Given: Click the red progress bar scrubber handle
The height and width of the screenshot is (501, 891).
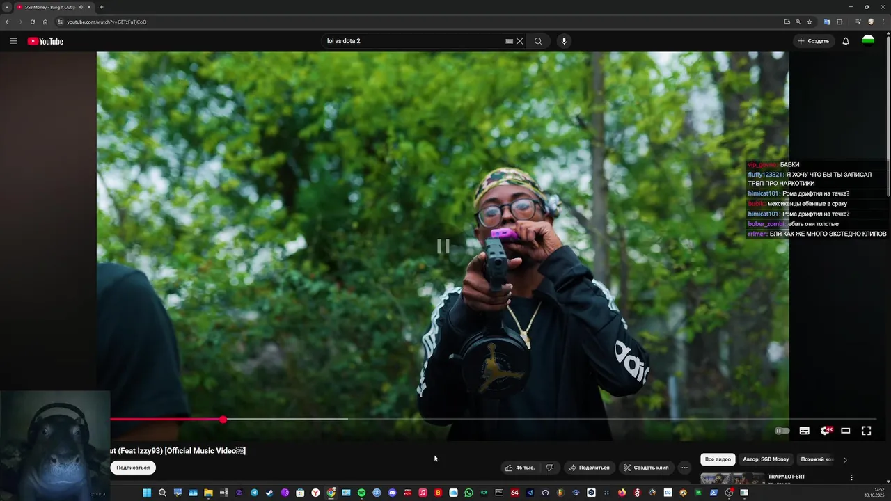Looking at the screenshot, I should 223,420.
